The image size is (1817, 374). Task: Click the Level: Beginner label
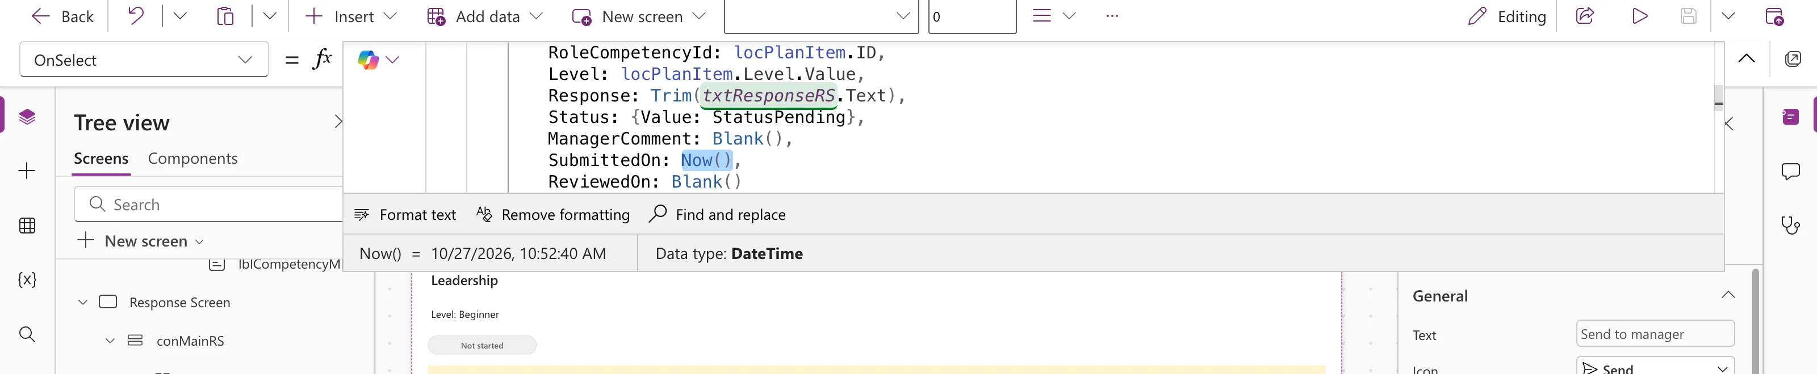coord(465,314)
